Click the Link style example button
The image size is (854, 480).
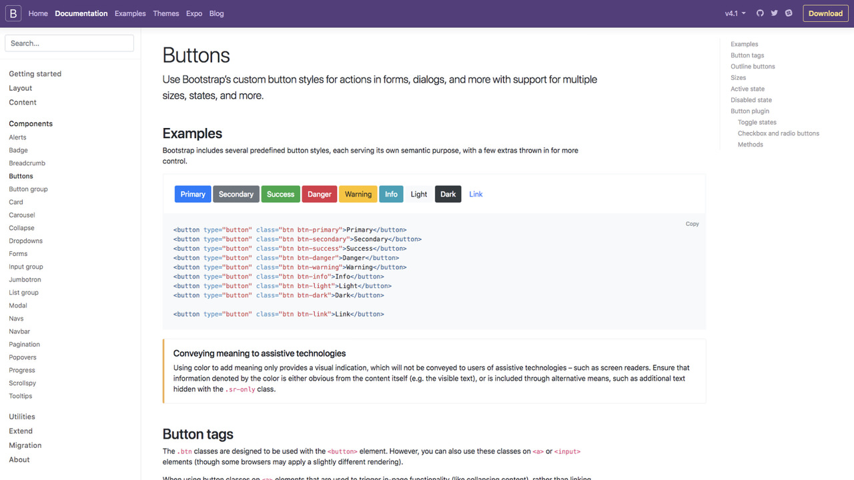[476, 194]
